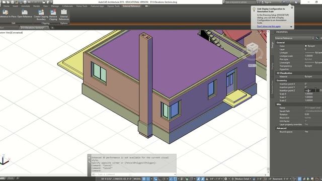322x181 pixels.
Task: Open the Render ribbon tab
Action: [x=37, y=6]
